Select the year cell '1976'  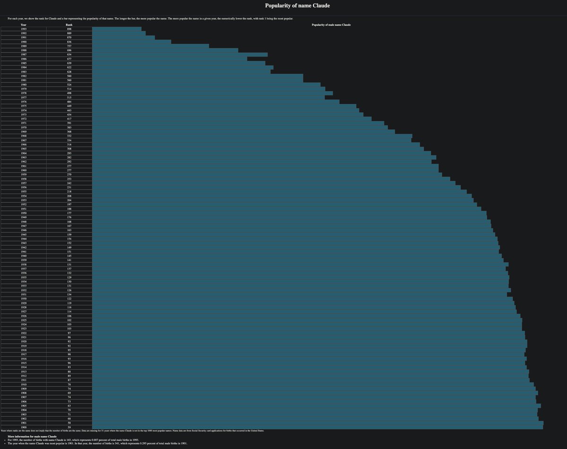24,101
